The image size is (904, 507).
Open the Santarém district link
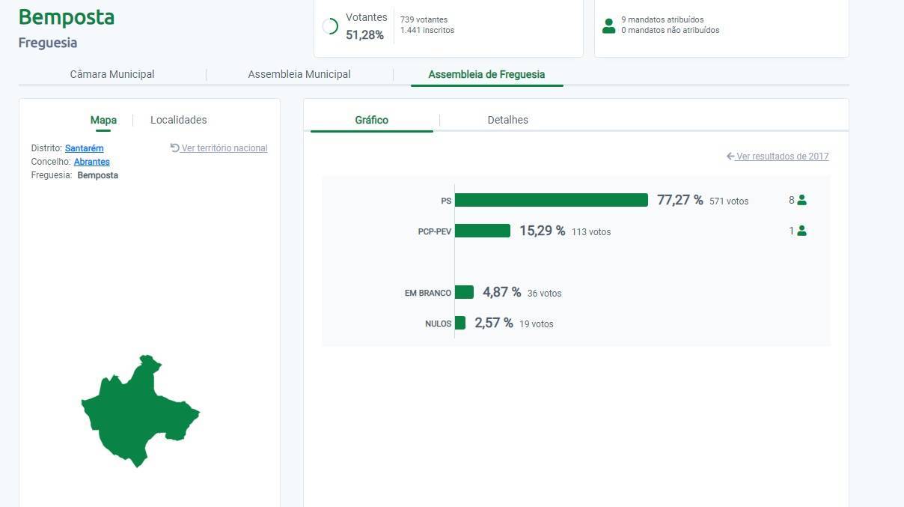(x=84, y=148)
